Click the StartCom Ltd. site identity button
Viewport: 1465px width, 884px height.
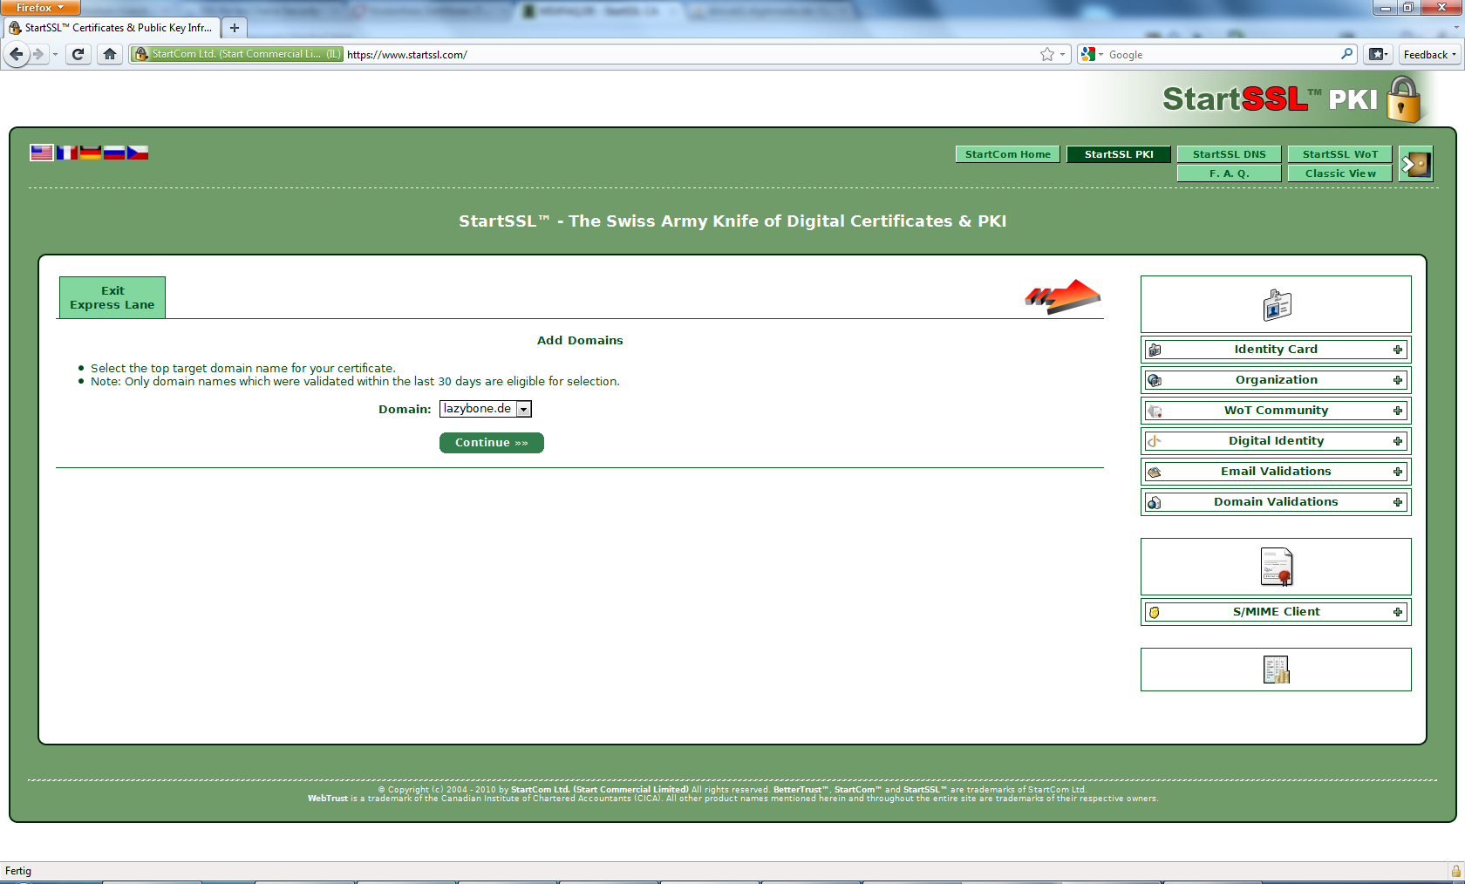(x=237, y=54)
